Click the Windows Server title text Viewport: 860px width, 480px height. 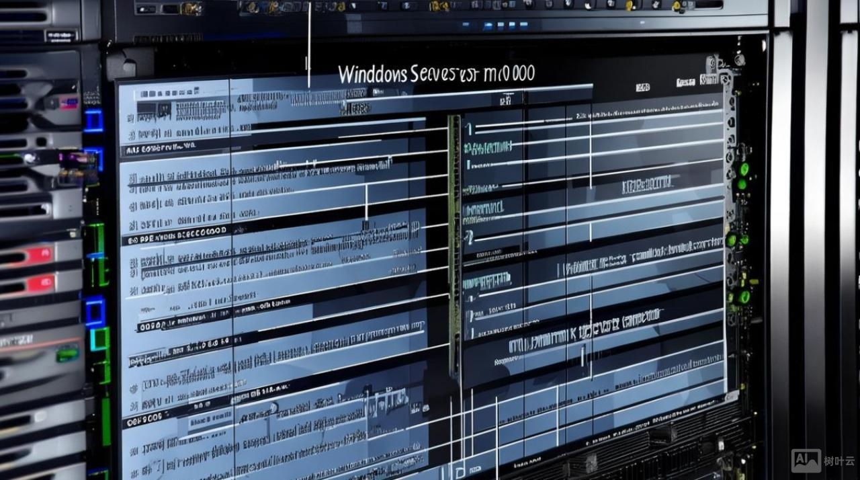point(436,74)
